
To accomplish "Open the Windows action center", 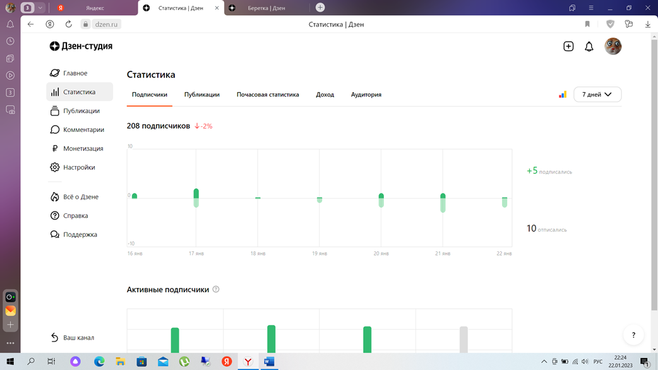I will click(645, 361).
